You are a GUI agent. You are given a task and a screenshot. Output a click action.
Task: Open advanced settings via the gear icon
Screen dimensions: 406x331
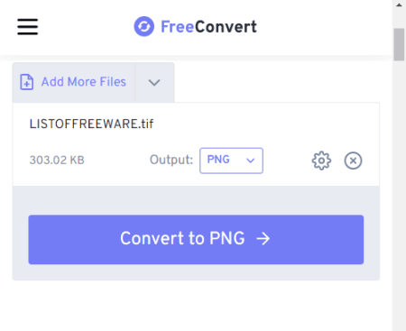(321, 161)
